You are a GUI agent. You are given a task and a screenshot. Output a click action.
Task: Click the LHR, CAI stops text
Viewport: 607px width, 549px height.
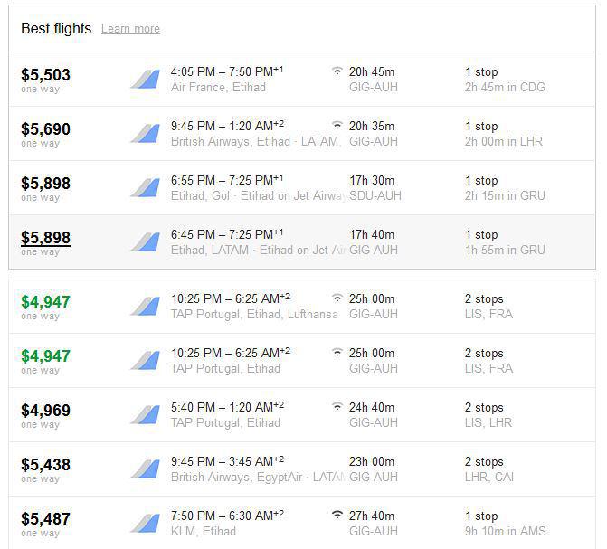tap(488, 477)
